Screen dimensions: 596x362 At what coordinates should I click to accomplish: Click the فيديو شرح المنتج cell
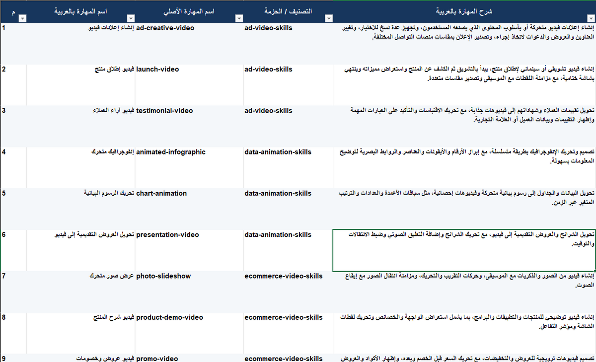click(x=80, y=333)
